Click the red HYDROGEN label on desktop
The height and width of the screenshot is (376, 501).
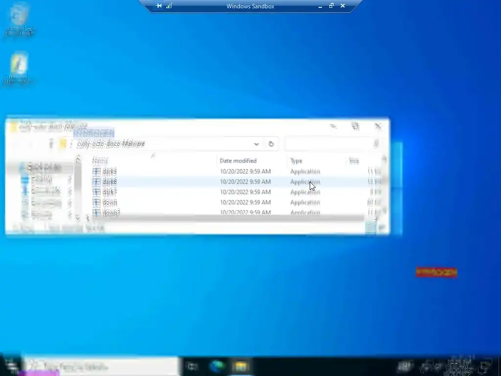point(436,272)
